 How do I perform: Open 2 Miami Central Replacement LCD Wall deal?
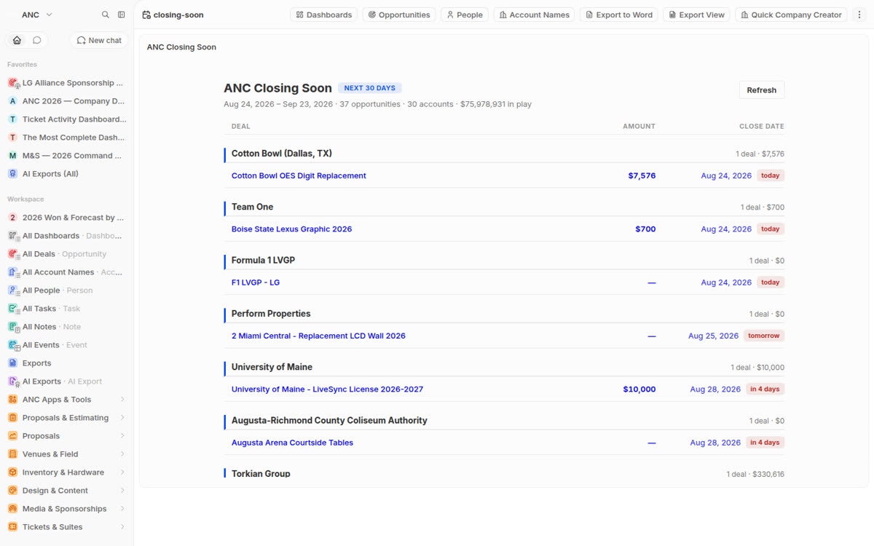[318, 336]
